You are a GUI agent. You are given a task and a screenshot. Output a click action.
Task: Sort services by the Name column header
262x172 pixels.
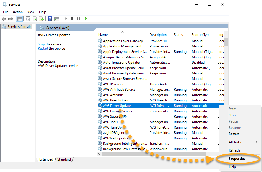point(103,35)
